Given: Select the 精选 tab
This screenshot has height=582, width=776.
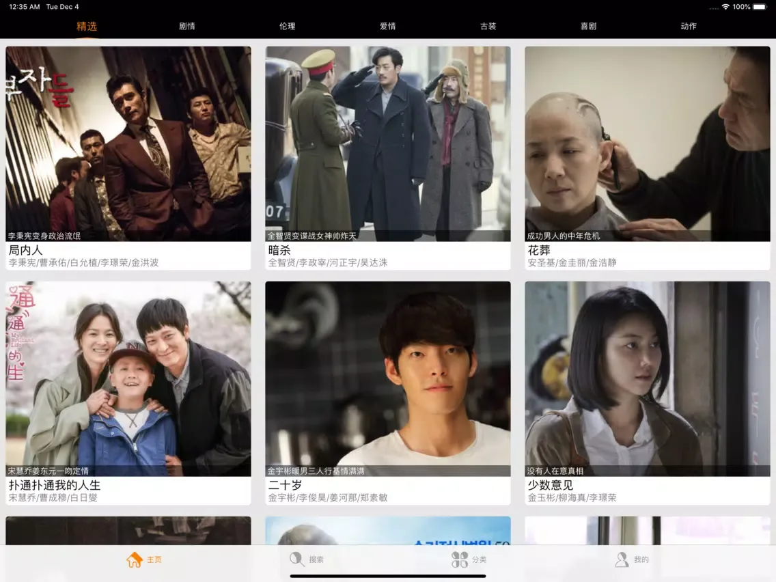Looking at the screenshot, I should 87,26.
